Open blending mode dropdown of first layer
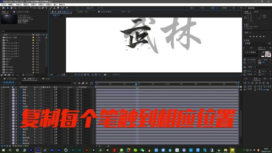 point(58,89)
